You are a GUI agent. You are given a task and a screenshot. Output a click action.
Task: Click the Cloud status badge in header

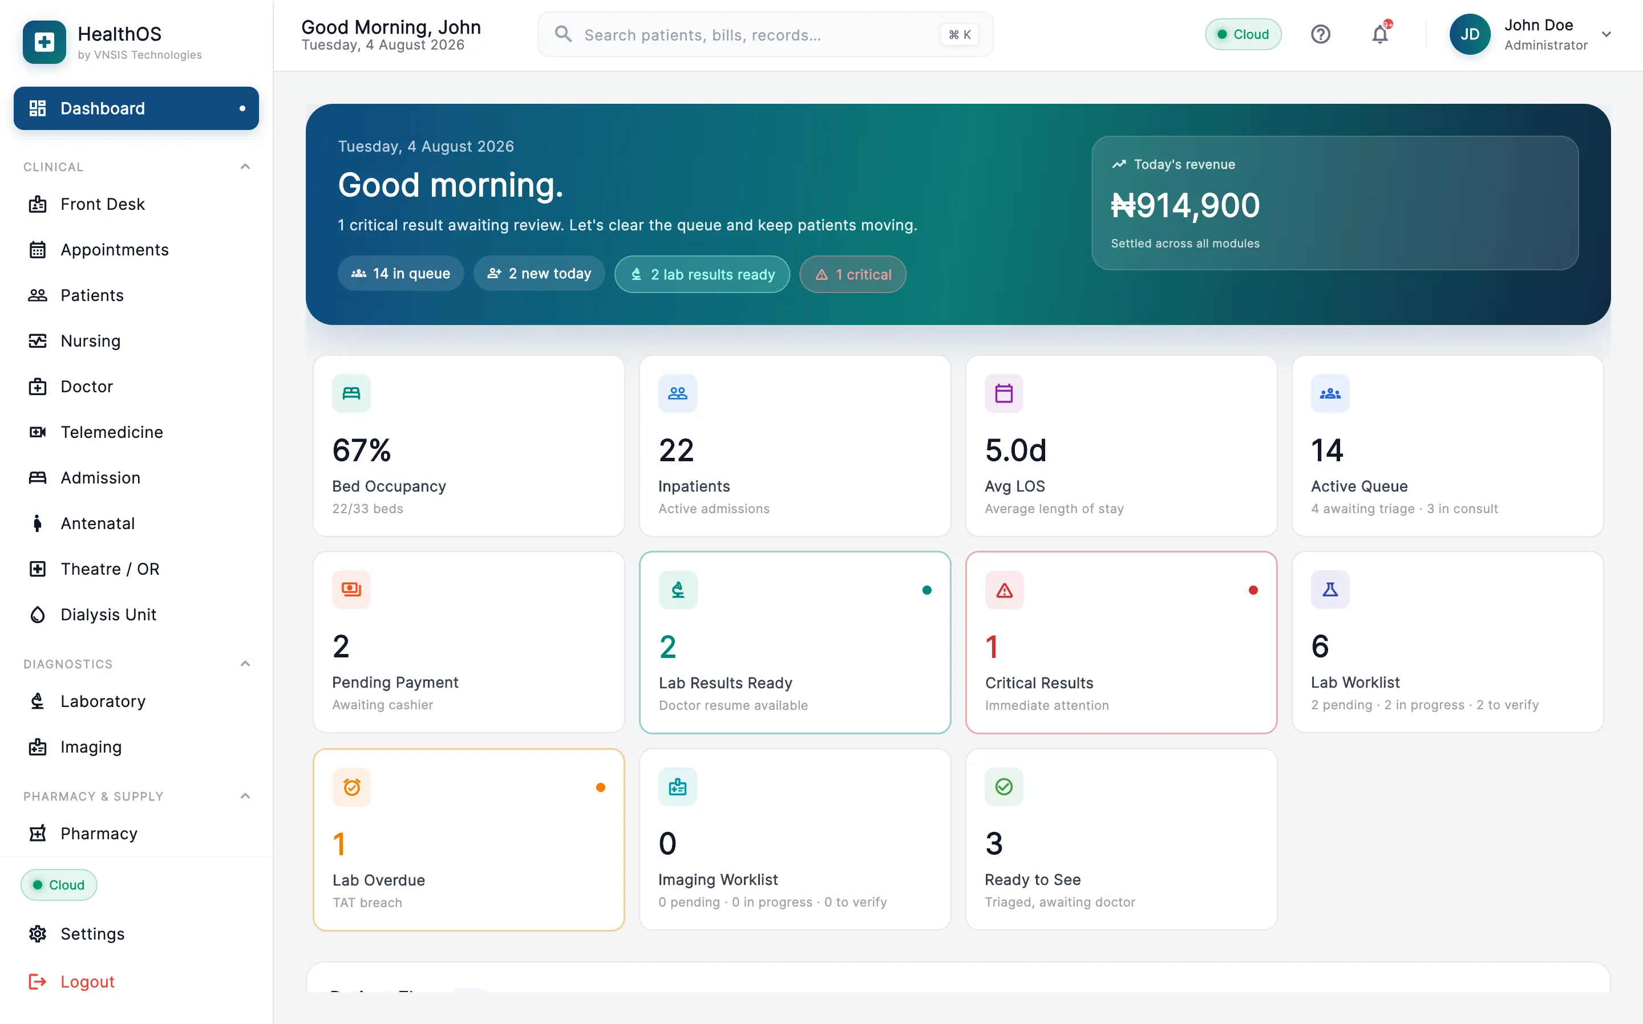coord(1243,34)
